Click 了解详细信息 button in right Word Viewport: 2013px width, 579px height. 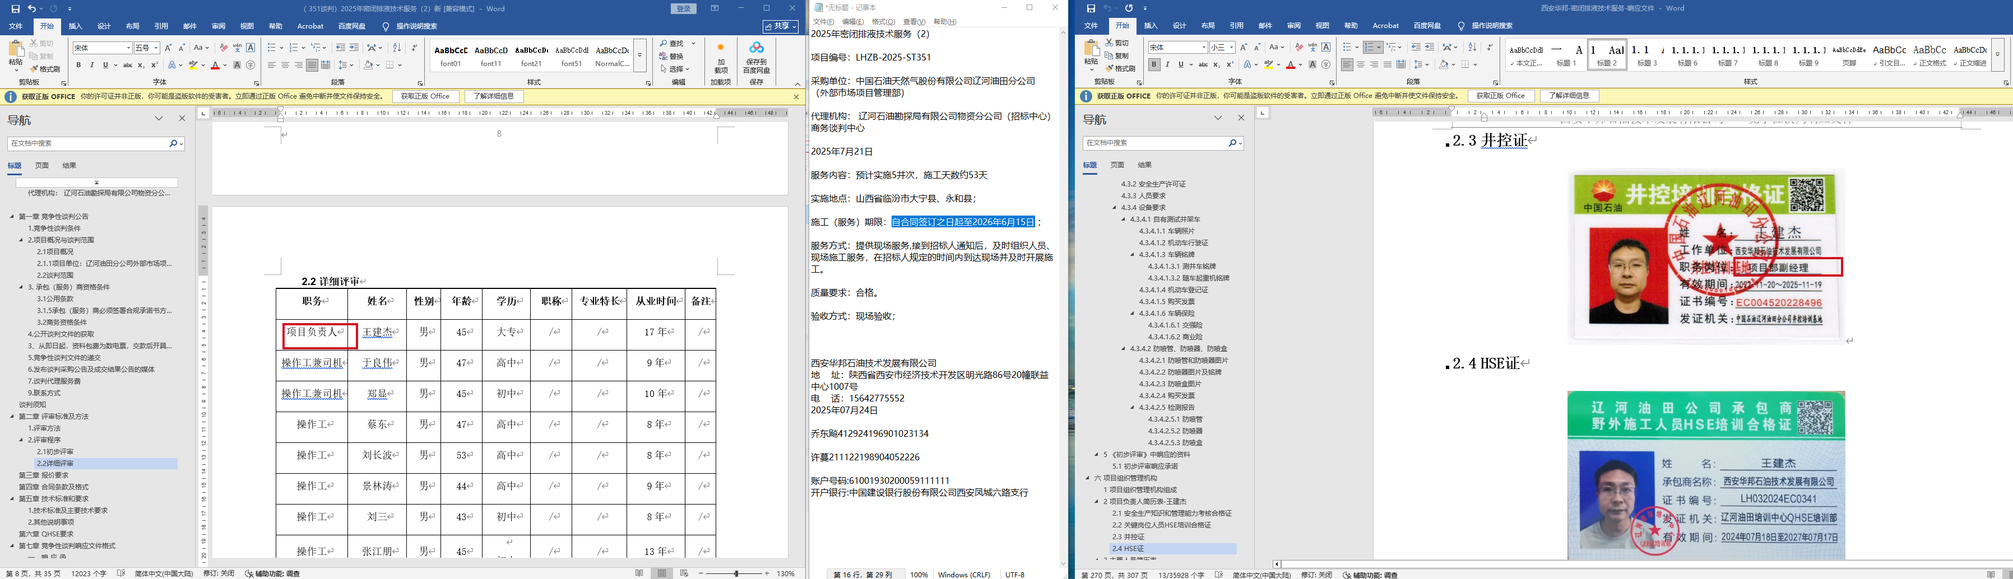point(1569,96)
